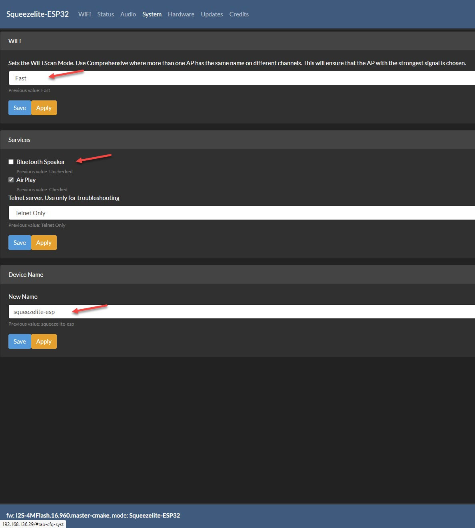This screenshot has width=475, height=528.
Task: Save the WiFi scan mode setting
Action: 20,108
